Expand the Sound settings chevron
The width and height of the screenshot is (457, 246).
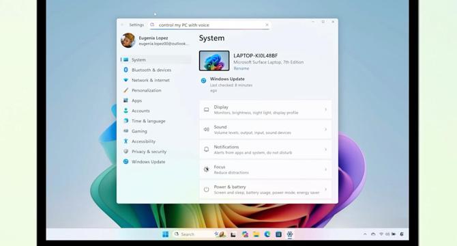point(326,130)
